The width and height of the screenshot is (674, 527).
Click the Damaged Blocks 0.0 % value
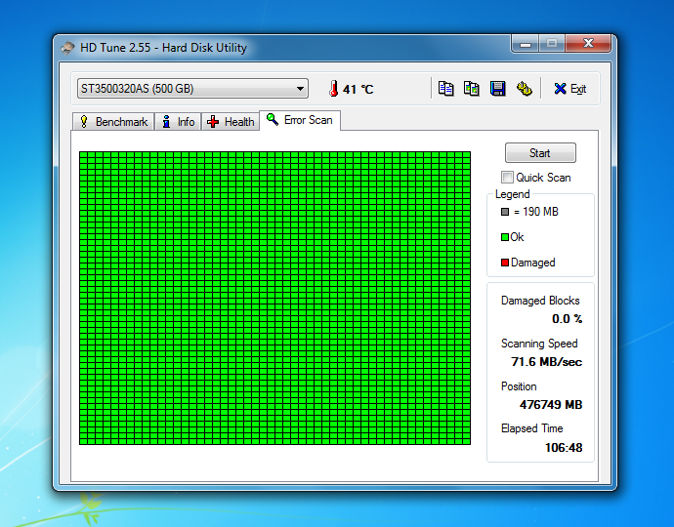click(x=567, y=319)
